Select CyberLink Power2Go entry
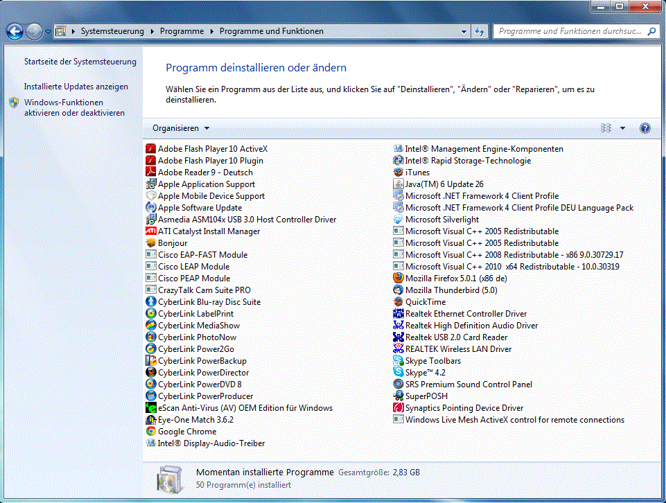Image resolution: width=666 pixels, height=503 pixels. 191,349
